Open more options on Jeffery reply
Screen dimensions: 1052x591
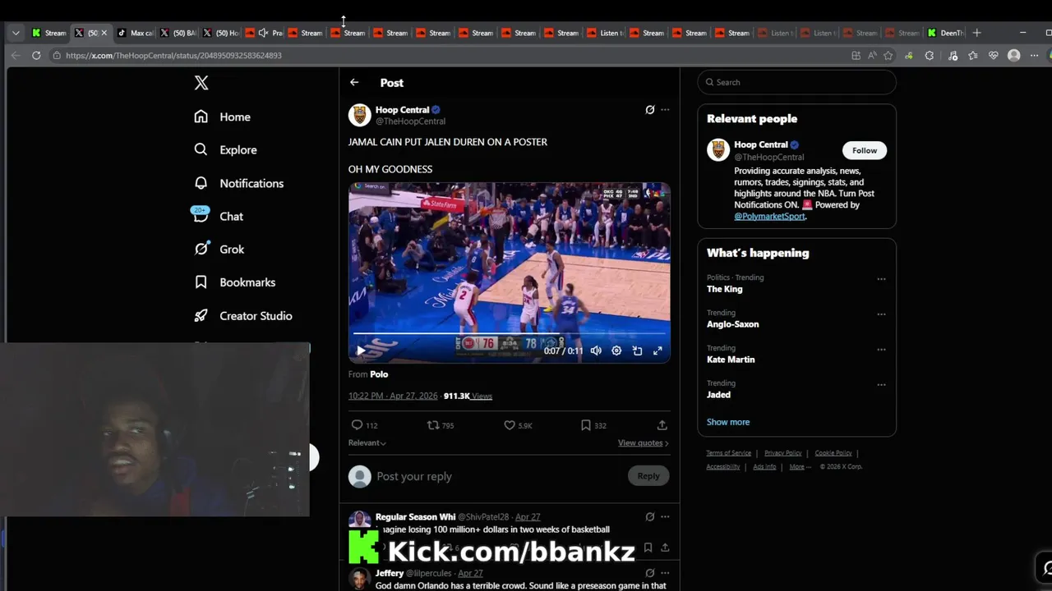tap(665, 573)
